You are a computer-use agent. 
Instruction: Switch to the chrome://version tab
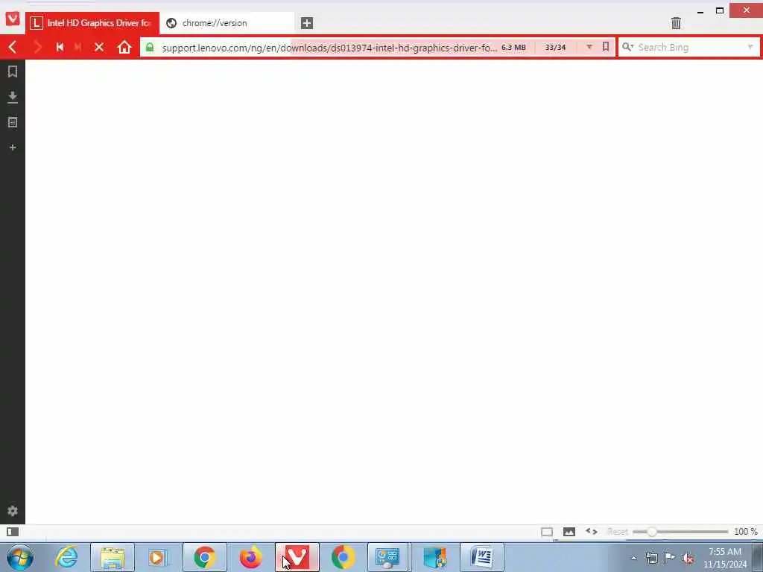(x=227, y=23)
